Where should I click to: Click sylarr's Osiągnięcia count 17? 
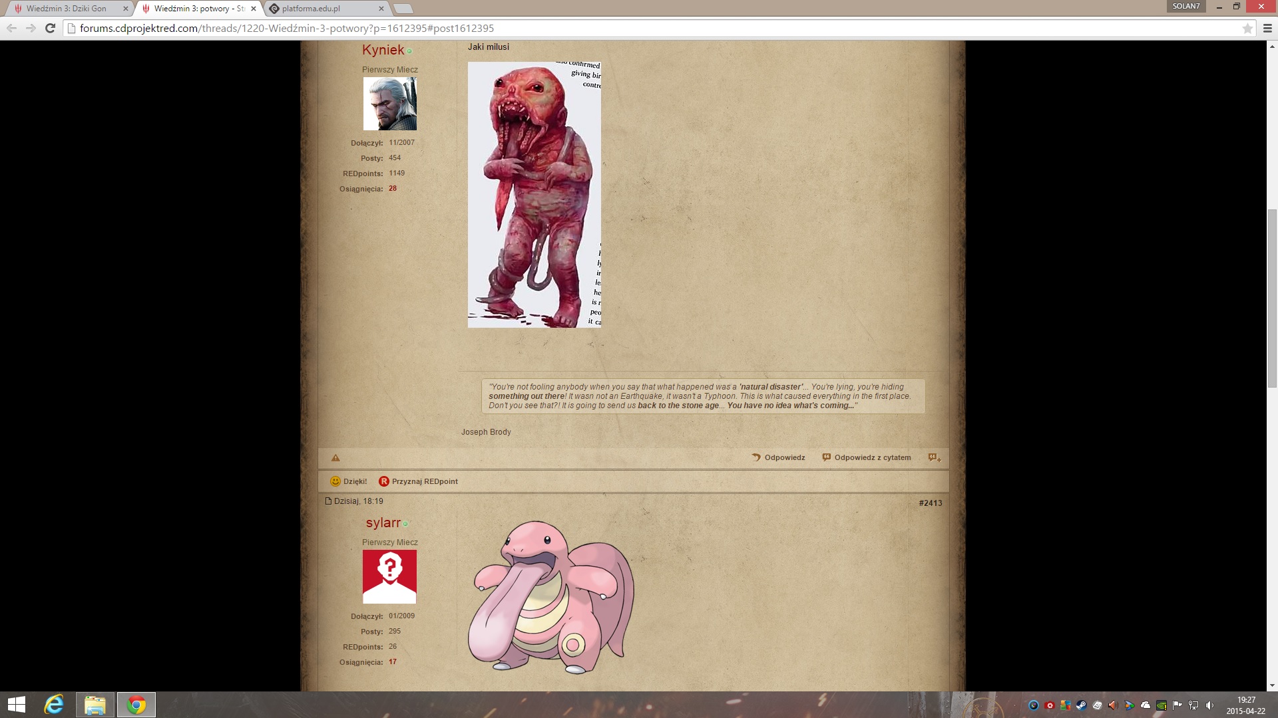click(393, 662)
